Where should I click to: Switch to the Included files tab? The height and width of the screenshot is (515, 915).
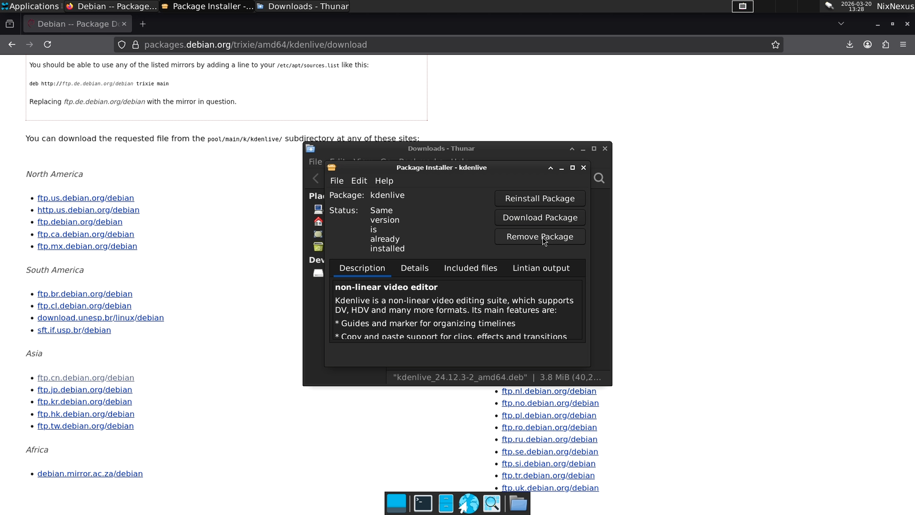click(471, 268)
